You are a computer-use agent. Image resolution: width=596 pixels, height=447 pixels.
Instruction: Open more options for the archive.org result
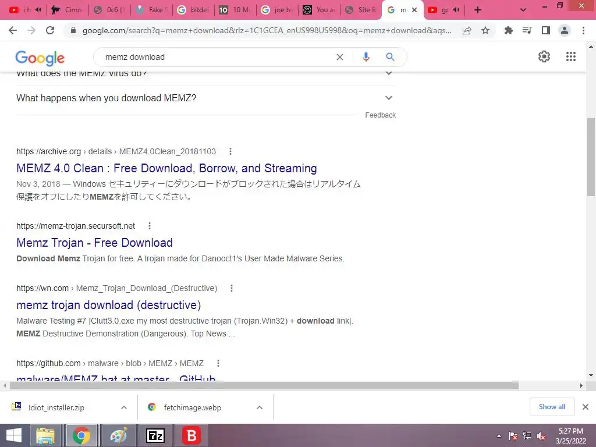click(230, 151)
